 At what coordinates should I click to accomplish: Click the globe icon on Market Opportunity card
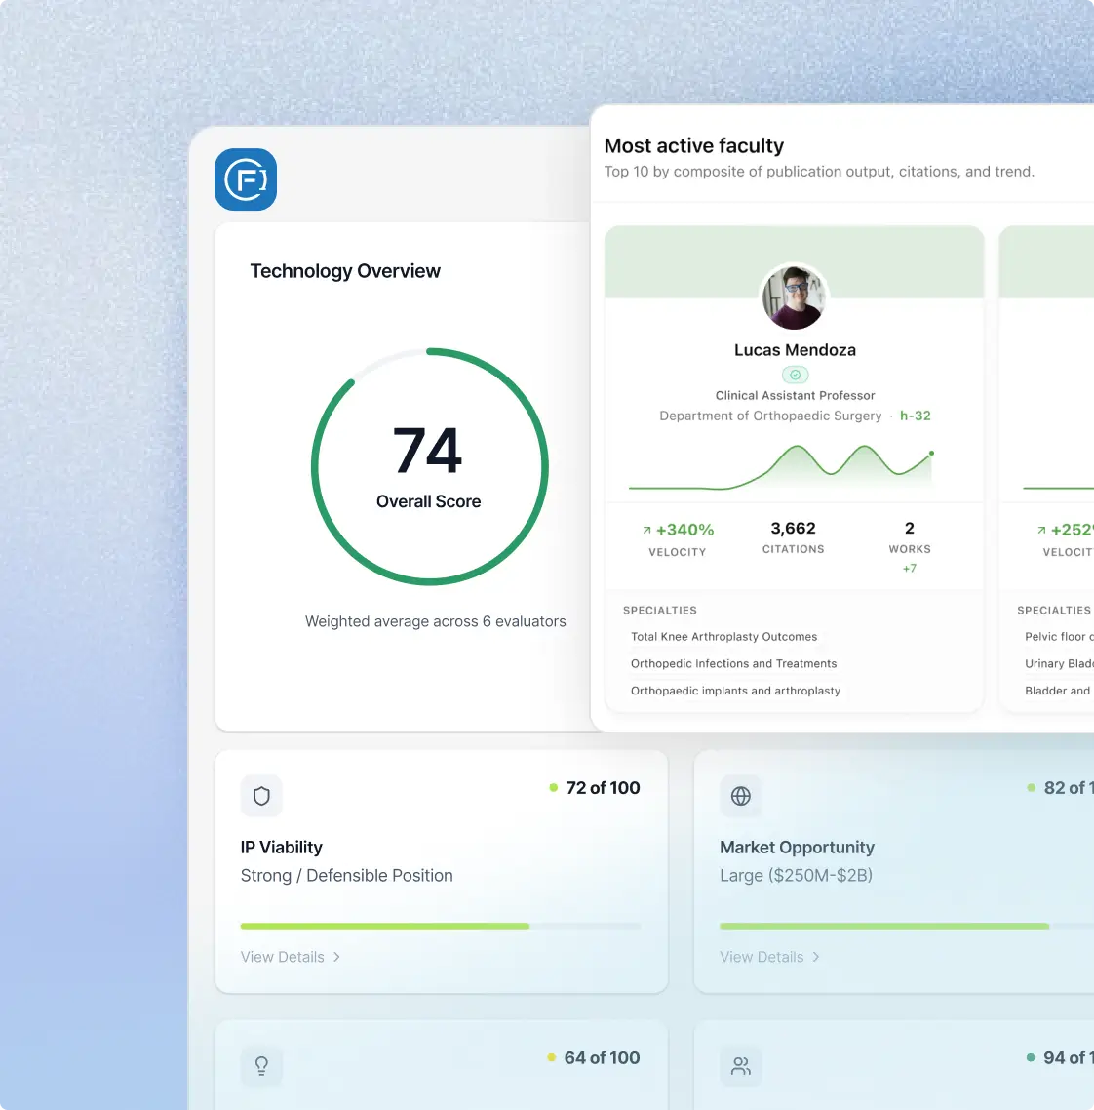pos(741,796)
